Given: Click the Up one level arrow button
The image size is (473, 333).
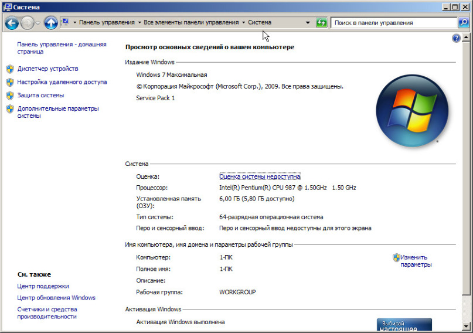Looking at the screenshot, I should click(51, 23).
